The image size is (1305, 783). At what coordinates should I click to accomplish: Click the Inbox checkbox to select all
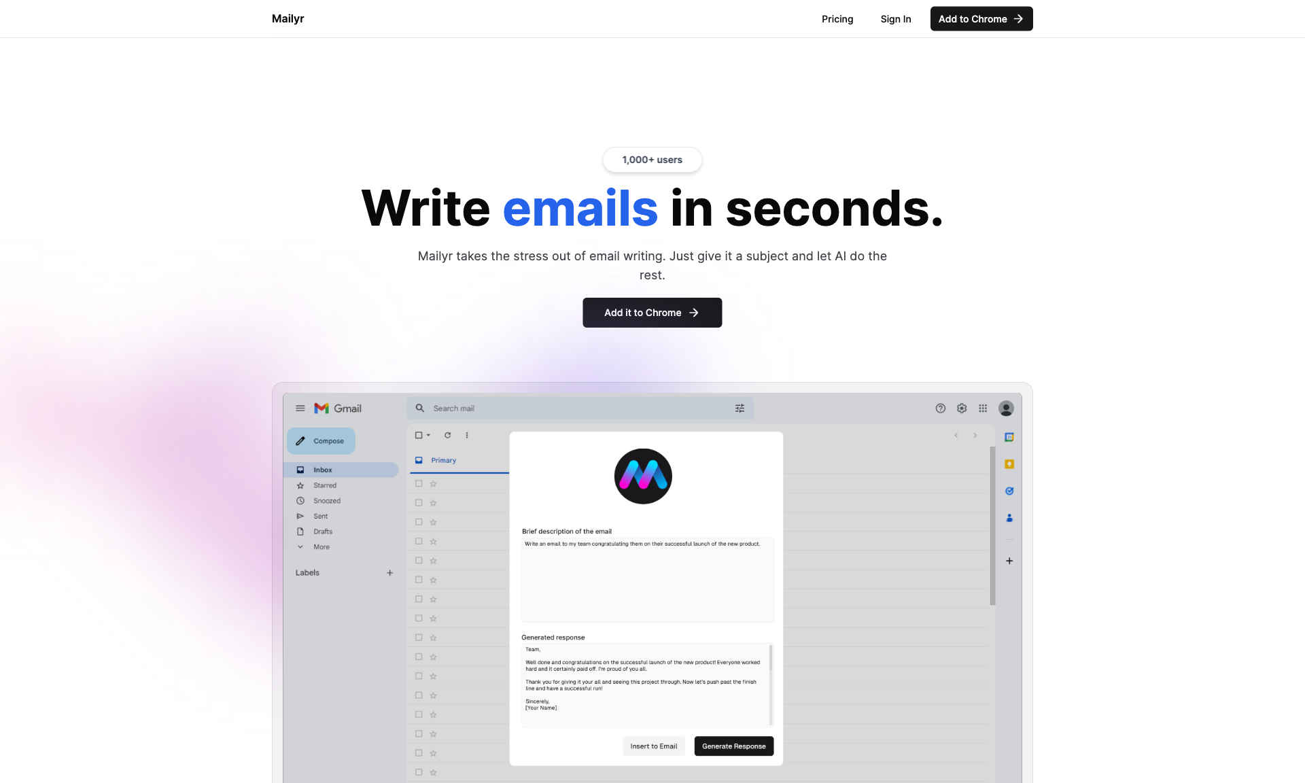(x=417, y=434)
